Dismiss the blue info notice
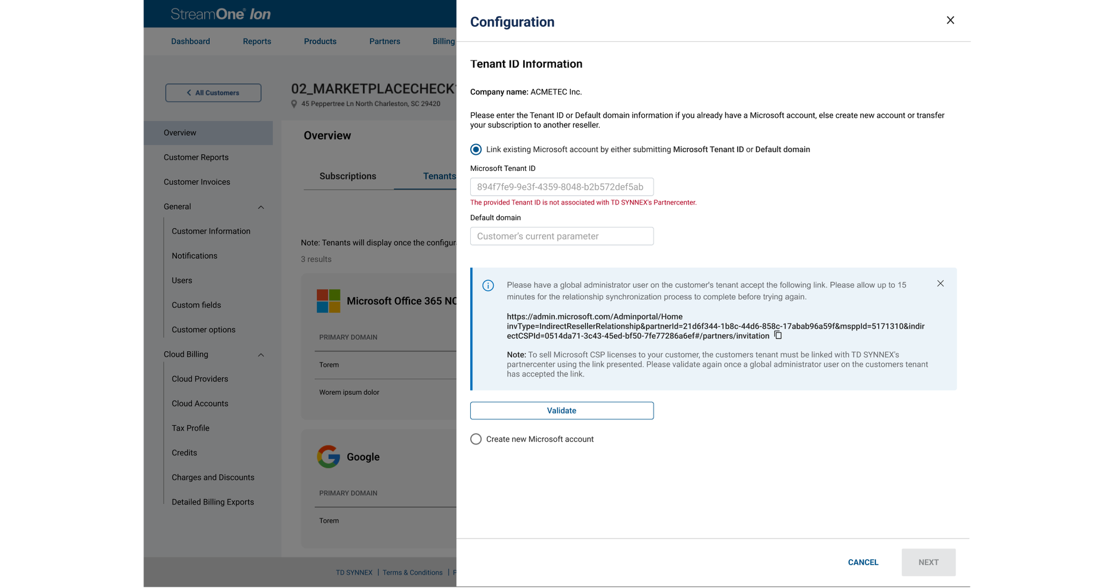1113x588 pixels. pos(940,284)
